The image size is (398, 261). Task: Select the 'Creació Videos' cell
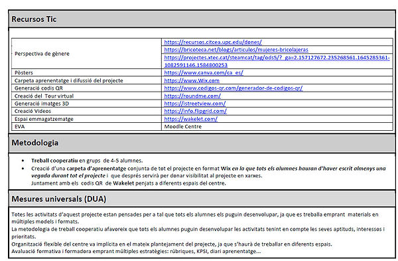click(86, 111)
